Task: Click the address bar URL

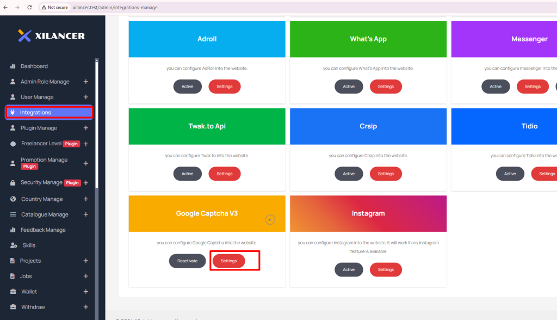Action: [x=115, y=8]
